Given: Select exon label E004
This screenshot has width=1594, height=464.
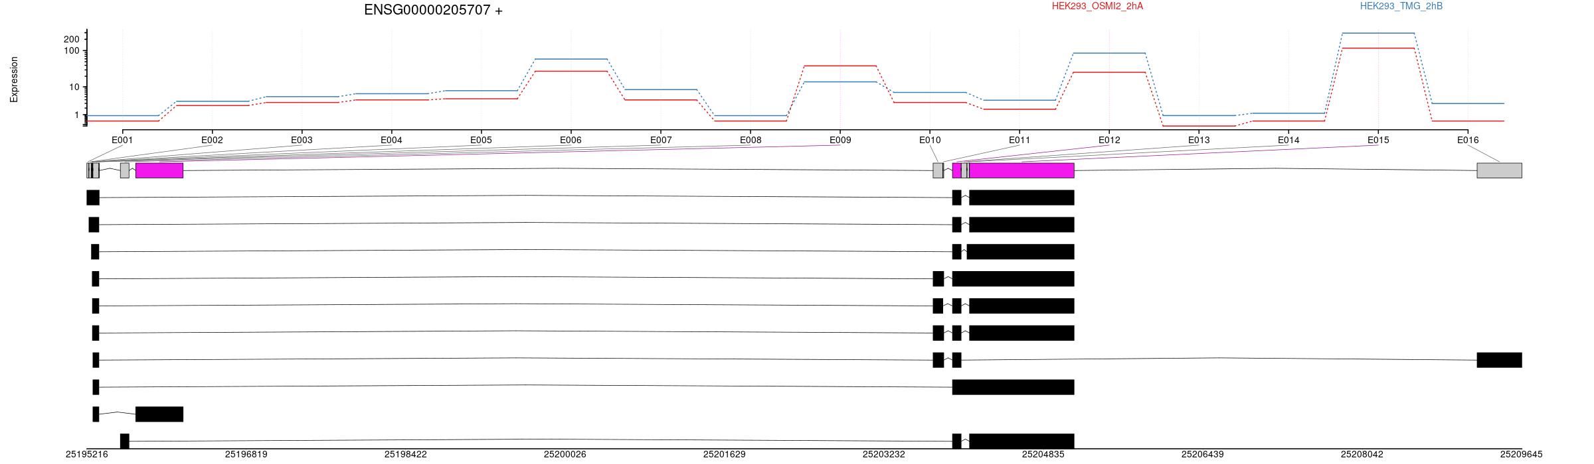Looking at the screenshot, I should click(x=391, y=140).
